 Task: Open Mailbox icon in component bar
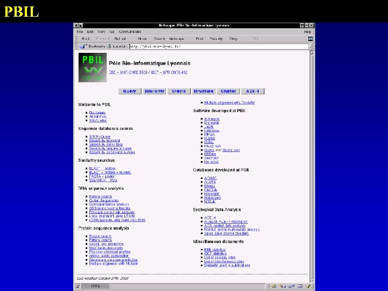[282, 286]
